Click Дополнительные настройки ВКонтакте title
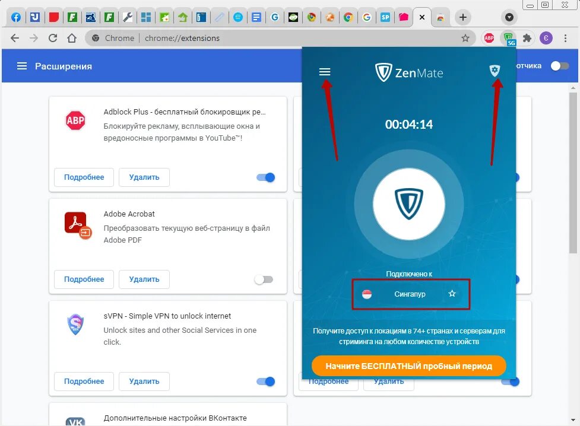 pyautogui.click(x=175, y=418)
